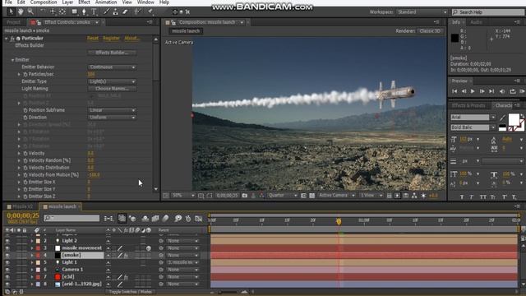This screenshot has width=526, height=296.
Task: Open Direction dropdown
Action: click(x=112, y=118)
